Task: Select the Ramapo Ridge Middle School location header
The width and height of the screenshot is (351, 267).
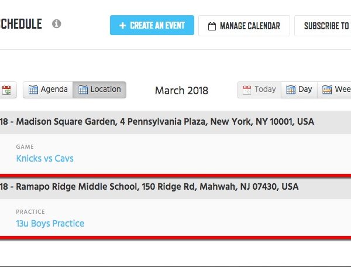Action: [x=175, y=187]
